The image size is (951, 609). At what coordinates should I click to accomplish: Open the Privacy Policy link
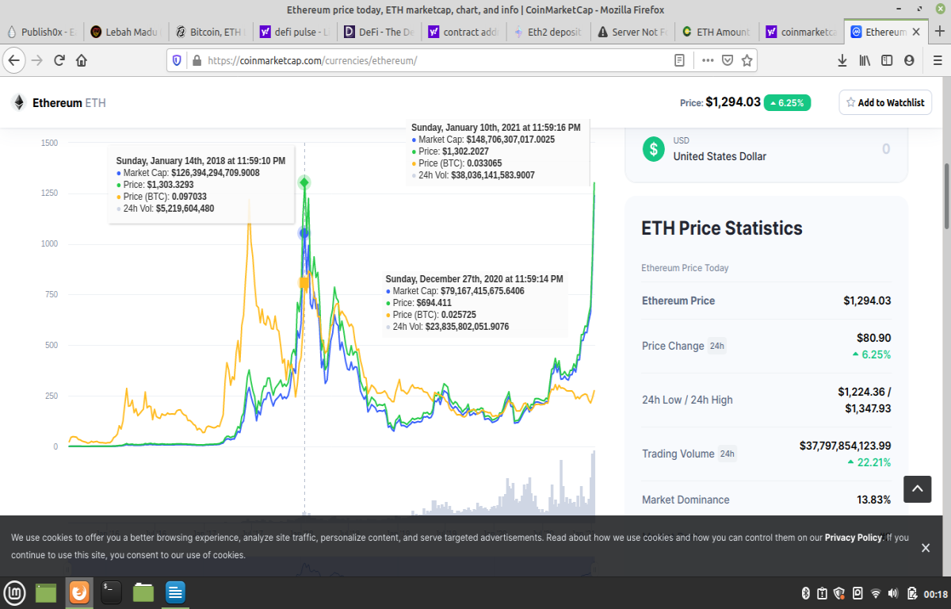click(853, 538)
